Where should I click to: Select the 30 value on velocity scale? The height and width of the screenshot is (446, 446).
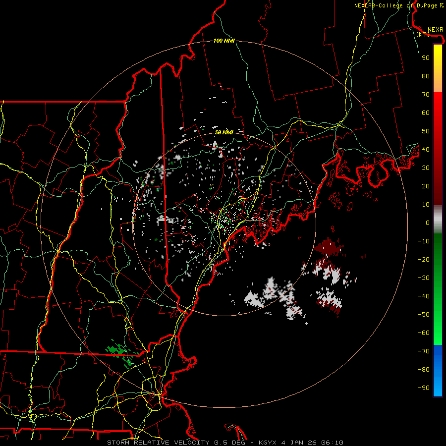(x=426, y=168)
